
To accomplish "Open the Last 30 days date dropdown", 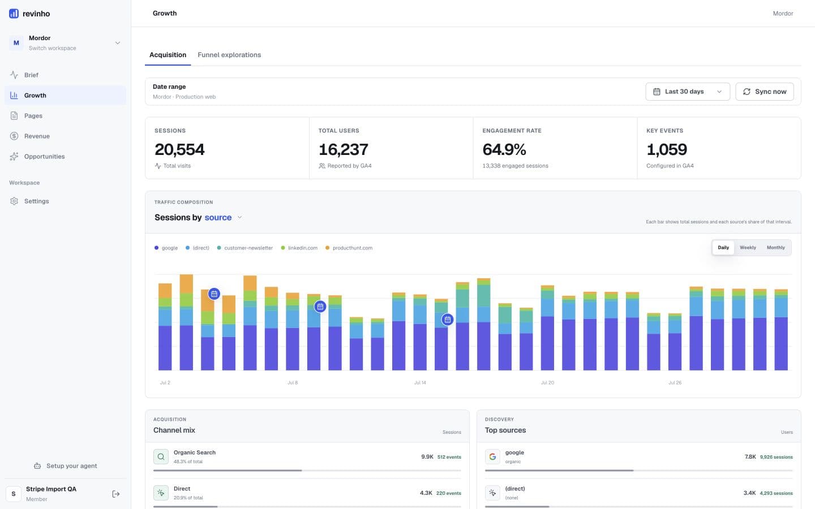I will pos(688,92).
